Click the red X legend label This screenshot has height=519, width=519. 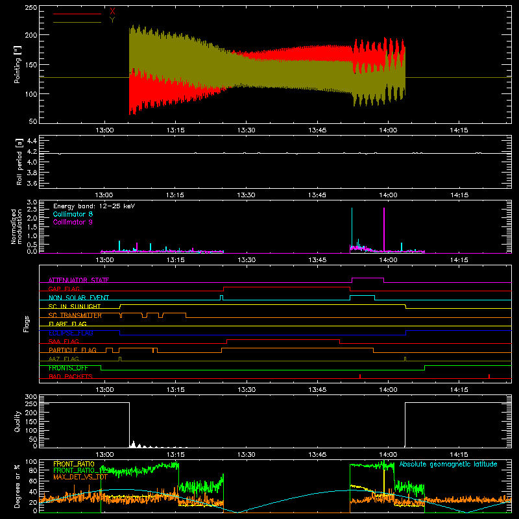point(112,12)
